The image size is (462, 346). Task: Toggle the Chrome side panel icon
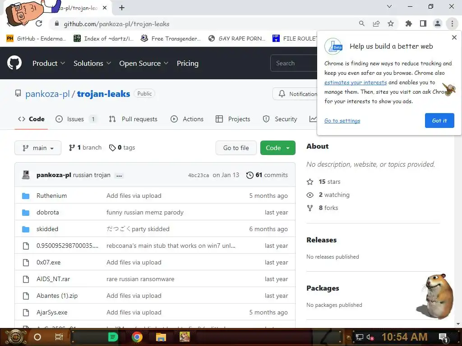pyautogui.click(x=423, y=24)
